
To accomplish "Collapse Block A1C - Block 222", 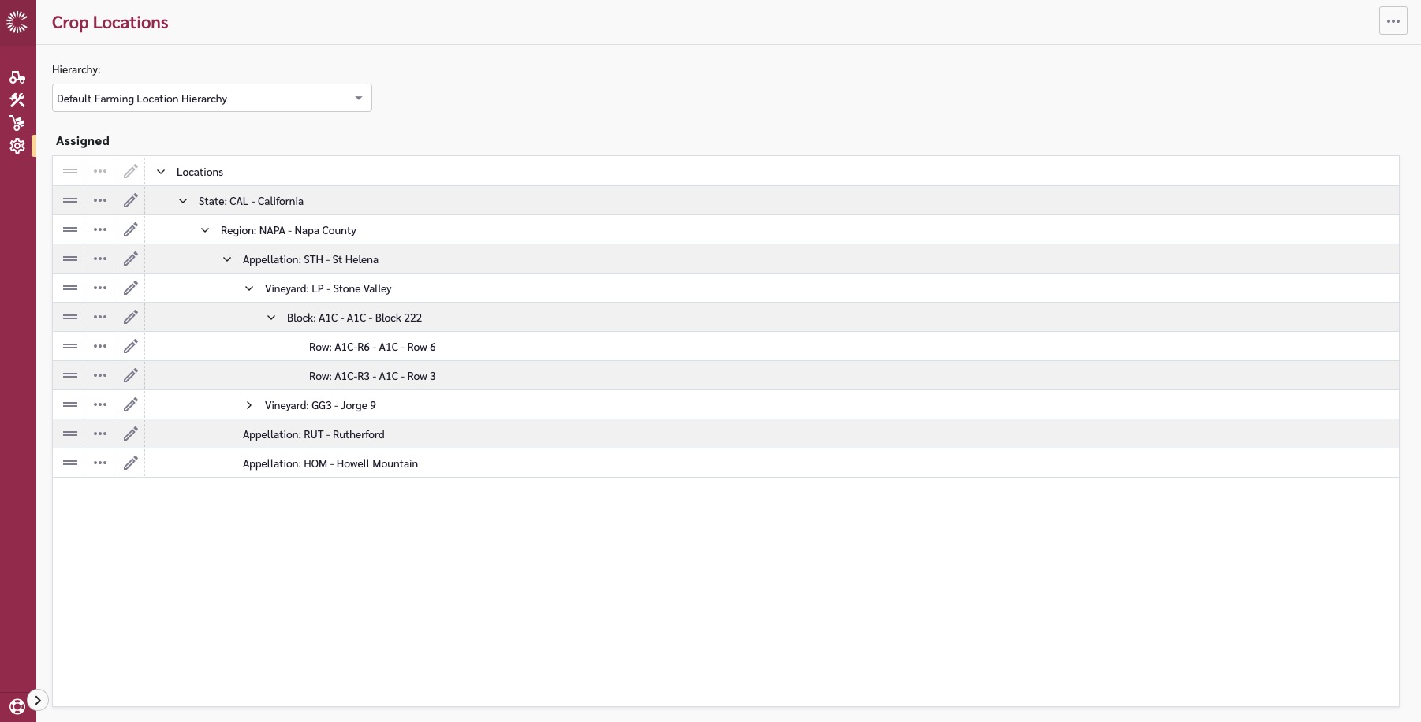I will click(271, 318).
